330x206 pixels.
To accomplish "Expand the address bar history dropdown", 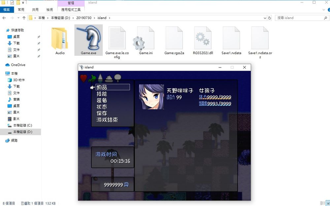I will coord(265,18).
